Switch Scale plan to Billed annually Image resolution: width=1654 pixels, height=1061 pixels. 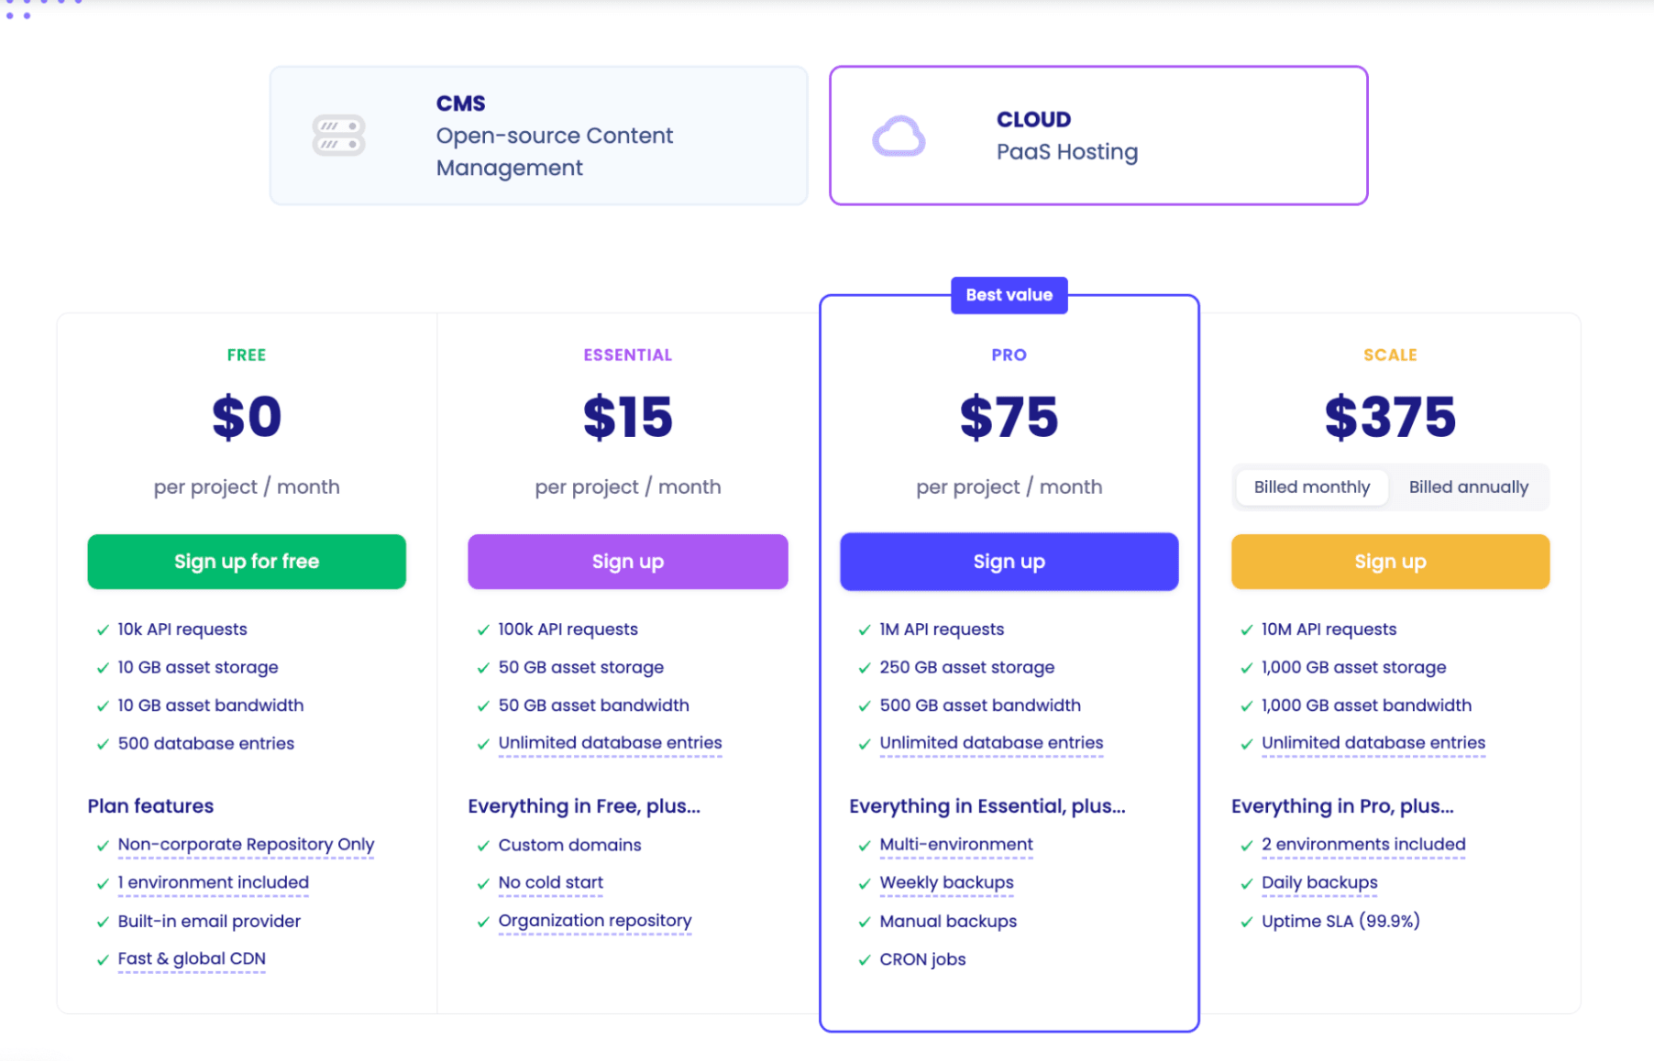[1469, 487]
